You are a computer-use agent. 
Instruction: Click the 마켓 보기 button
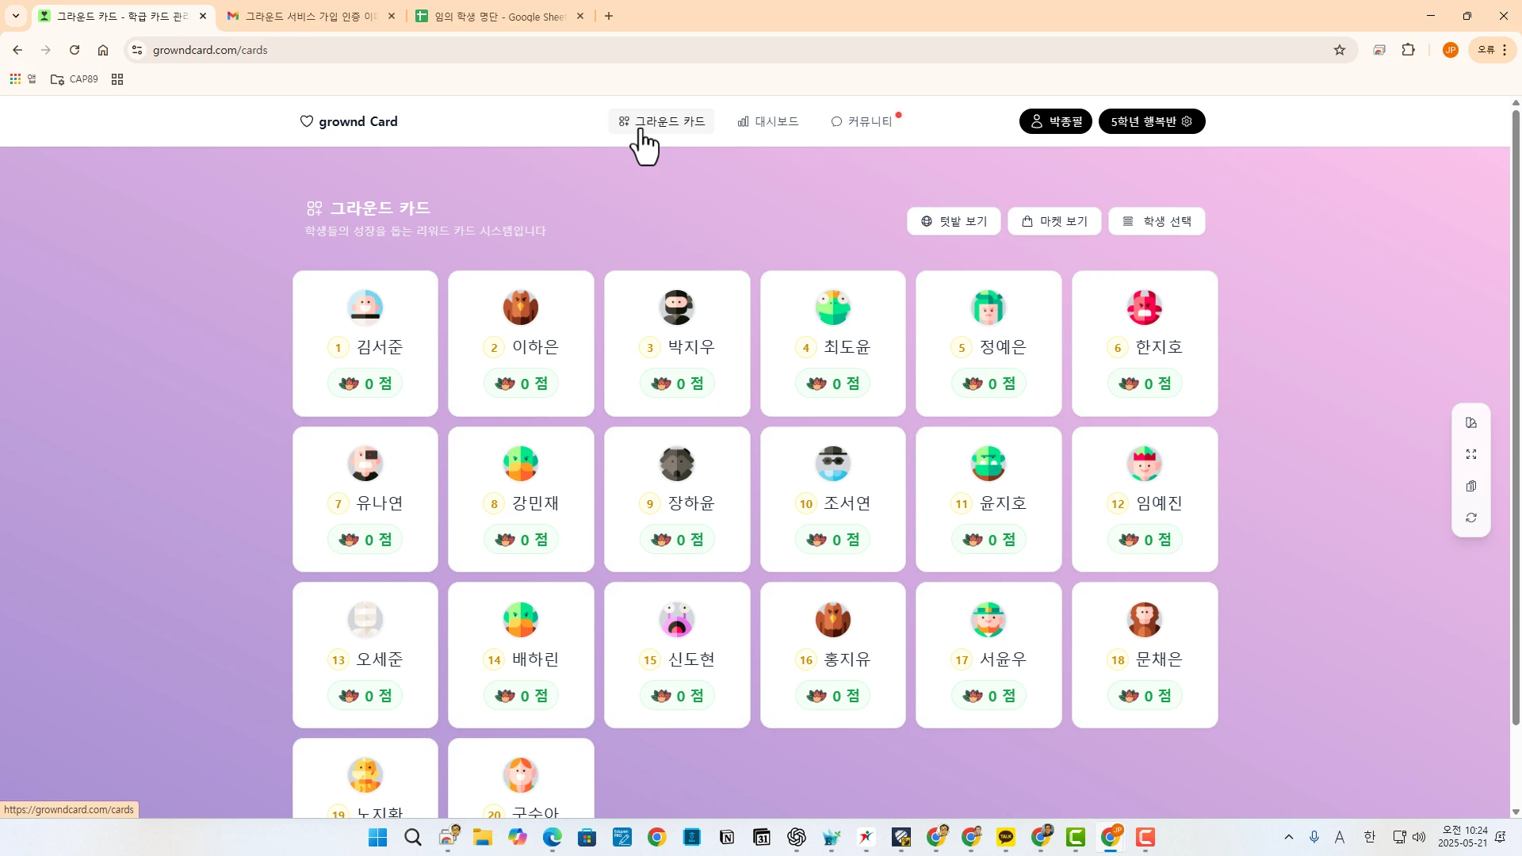[x=1054, y=221]
